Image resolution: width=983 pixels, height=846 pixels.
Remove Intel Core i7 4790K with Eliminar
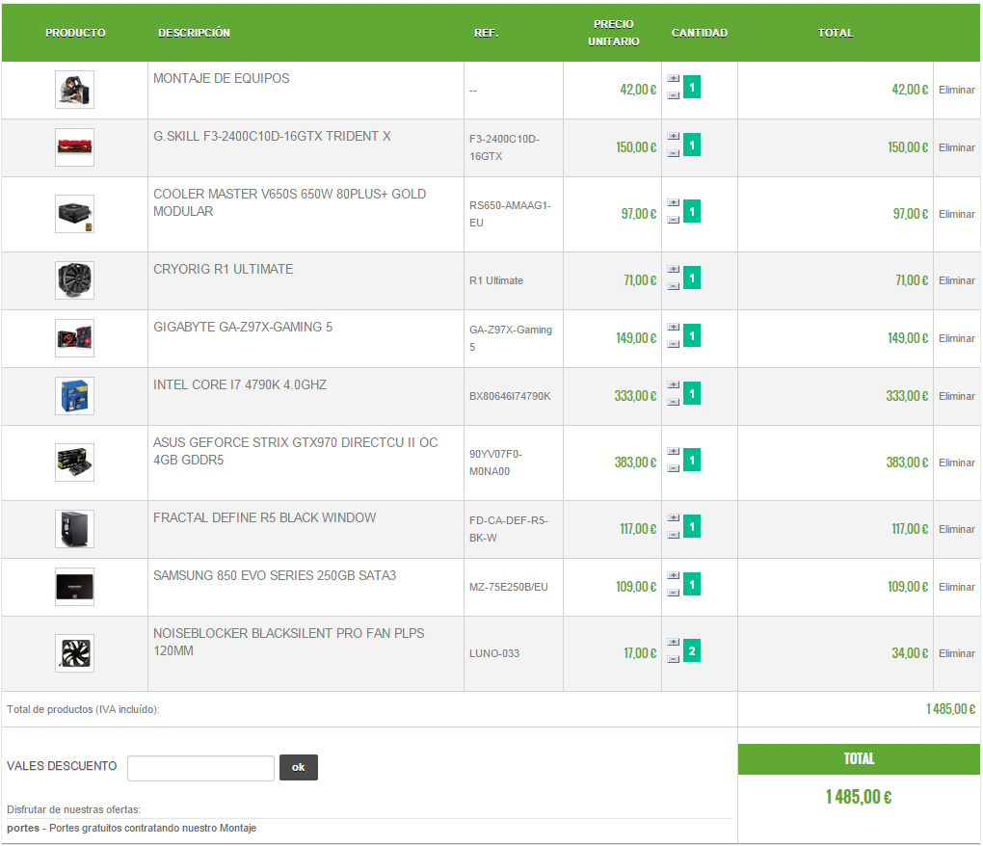point(957,396)
